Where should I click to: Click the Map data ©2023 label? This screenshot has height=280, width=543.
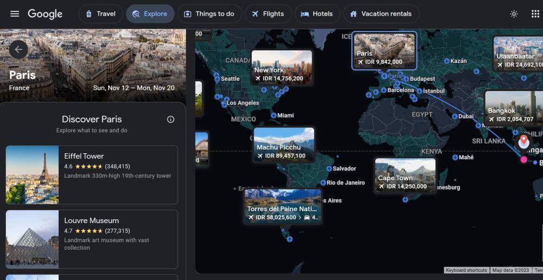[511, 270]
